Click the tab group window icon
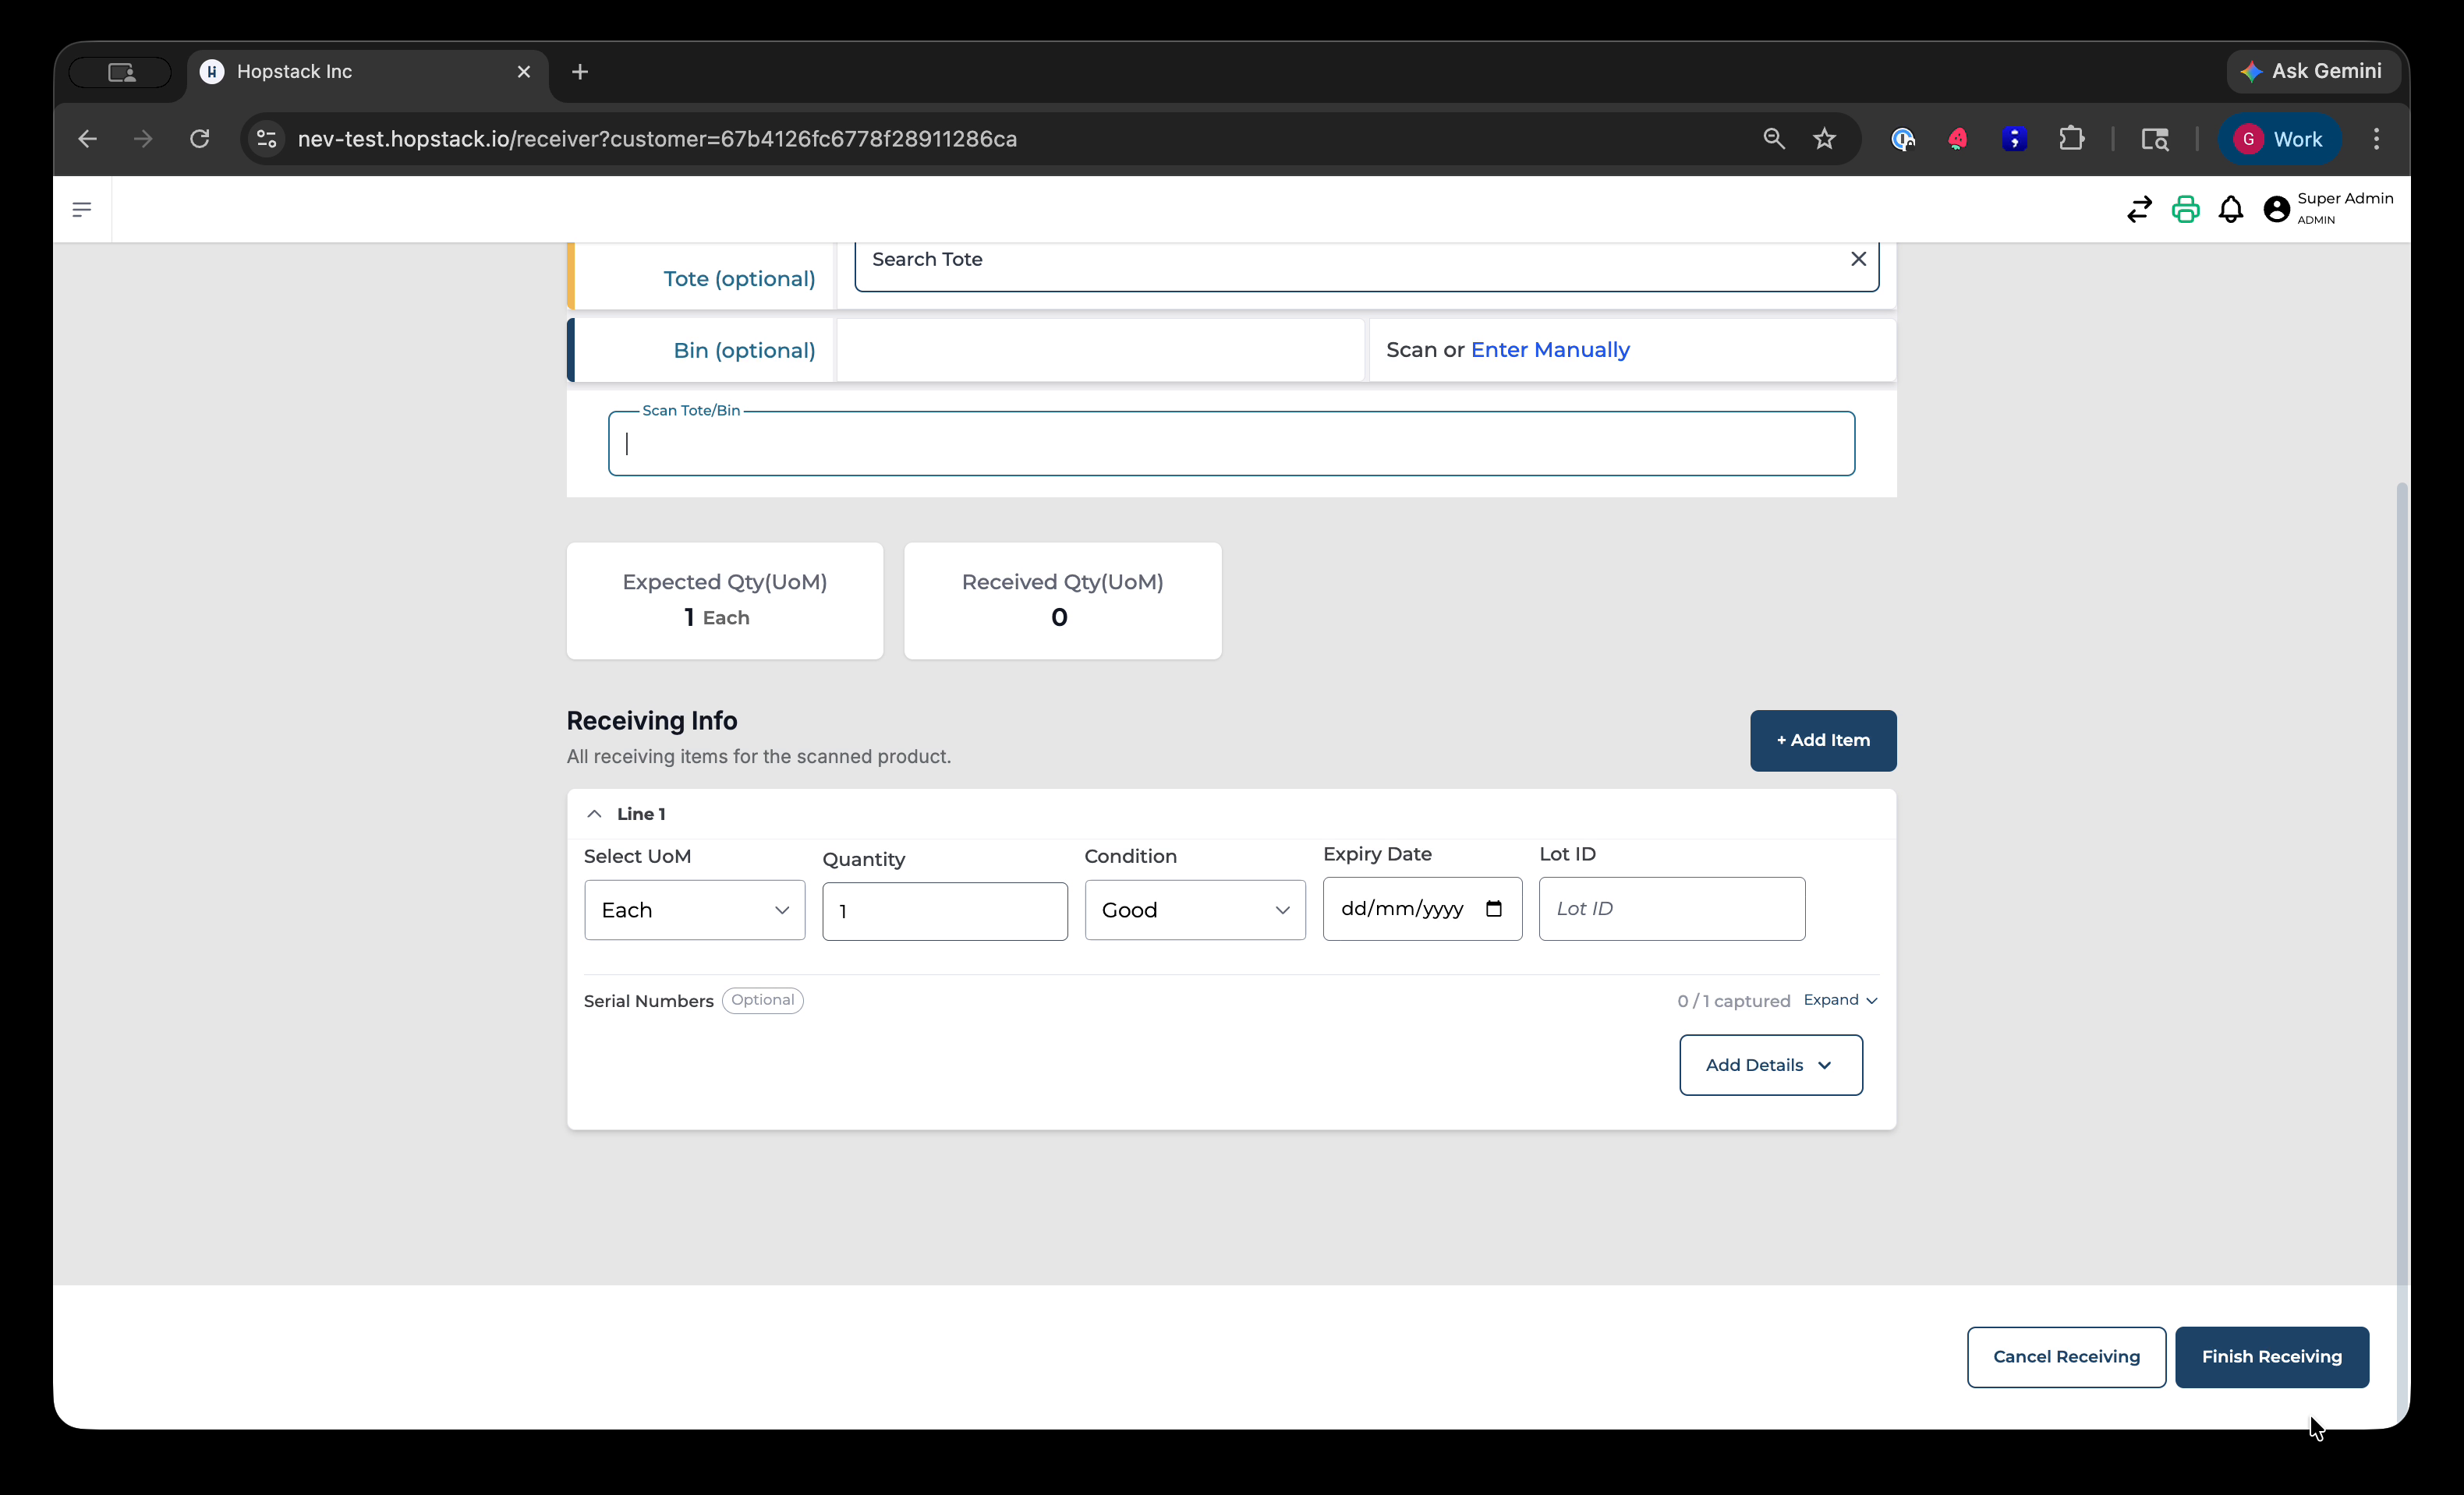The width and height of the screenshot is (2464, 1495). [x=121, y=72]
